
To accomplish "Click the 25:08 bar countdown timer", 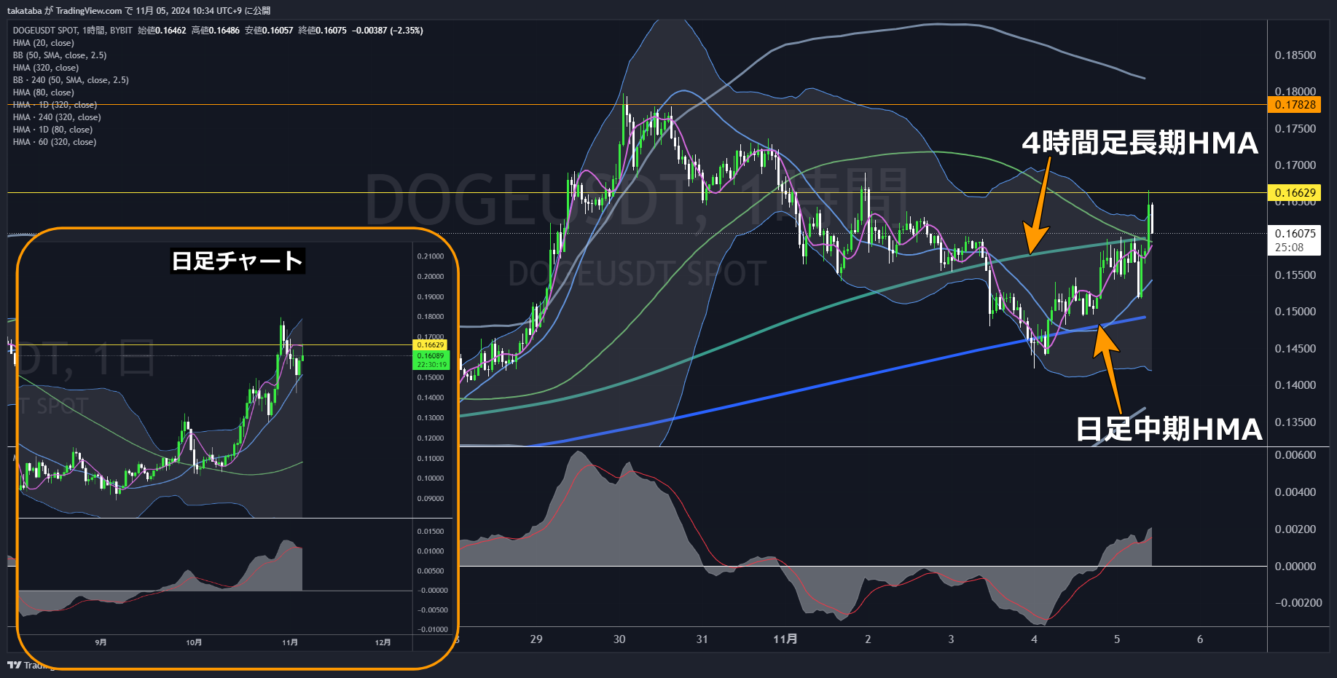I will (x=1290, y=248).
